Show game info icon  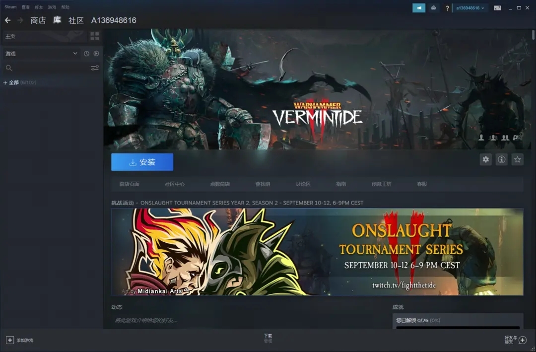point(501,159)
